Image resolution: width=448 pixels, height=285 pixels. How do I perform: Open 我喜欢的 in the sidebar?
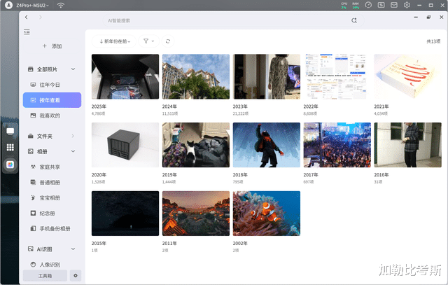coord(54,116)
